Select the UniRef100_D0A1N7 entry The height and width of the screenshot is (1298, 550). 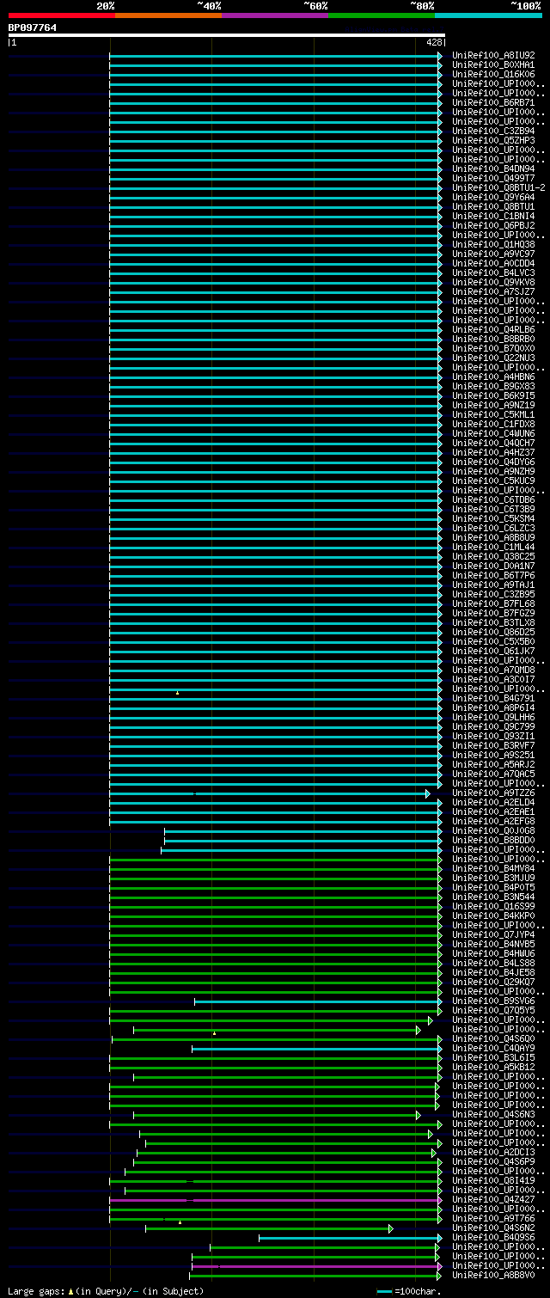(x=493, y=566)
